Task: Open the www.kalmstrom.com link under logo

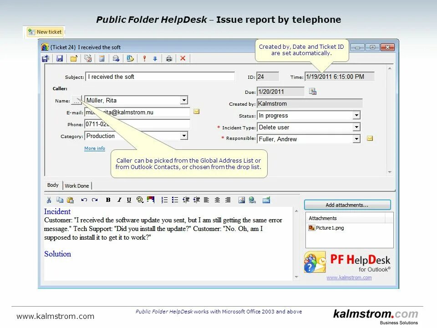Action: (349, 277)
